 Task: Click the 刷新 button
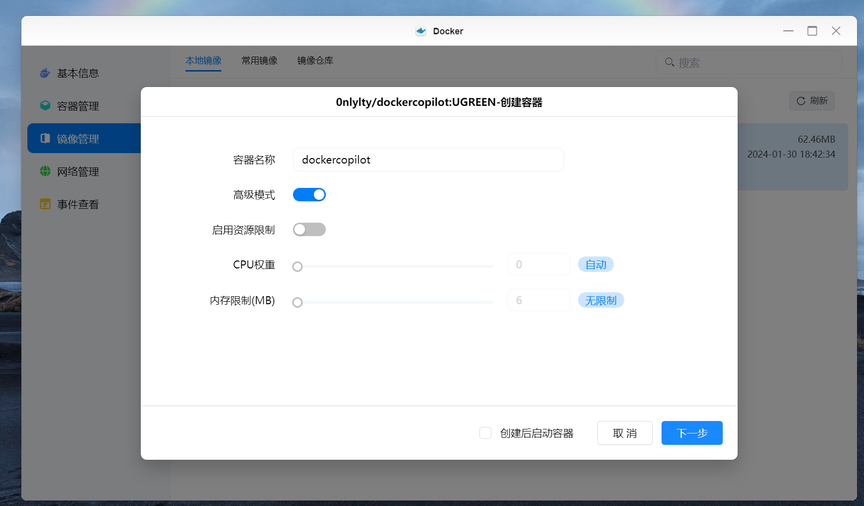click(x=812, y=101)
